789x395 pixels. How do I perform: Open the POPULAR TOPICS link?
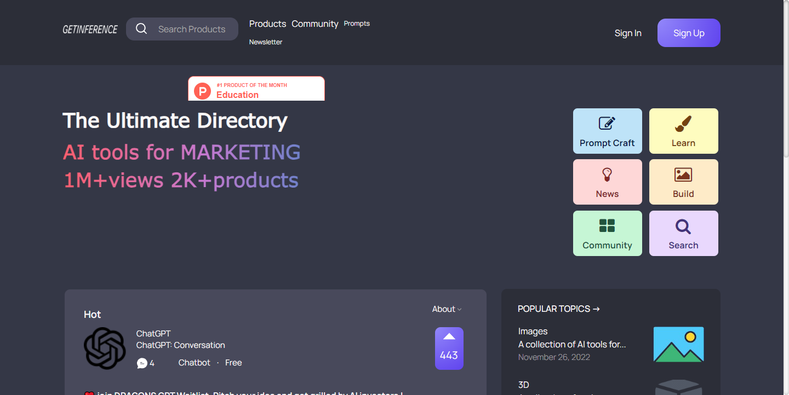pos(559,309)
